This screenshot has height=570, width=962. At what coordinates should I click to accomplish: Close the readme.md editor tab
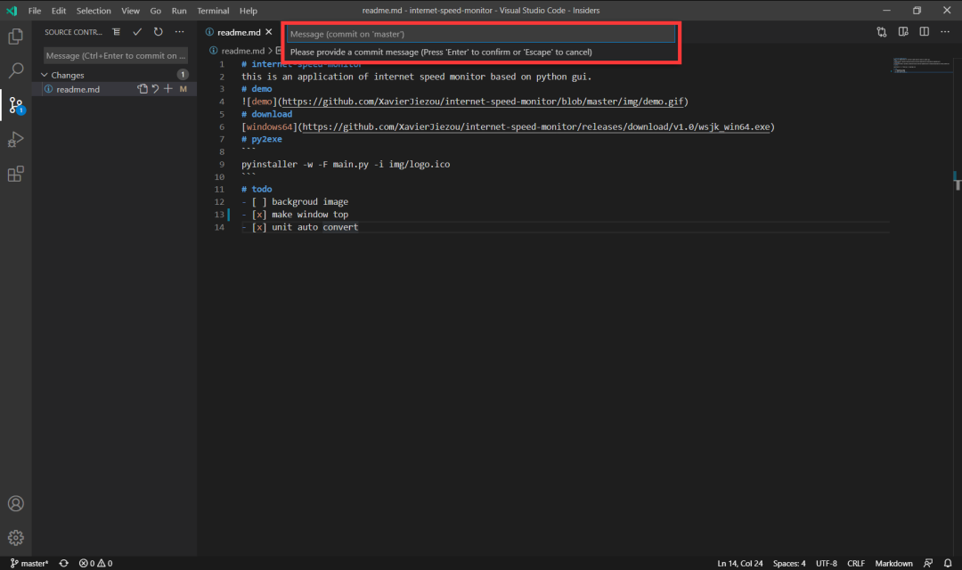pyautogui.click(x=269, y=32)
